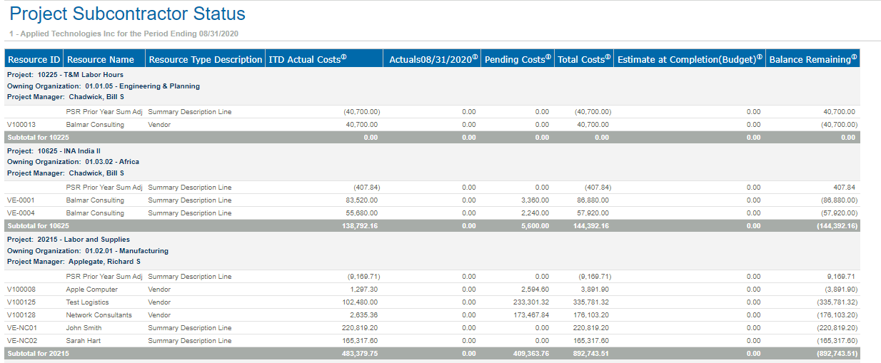Open the Pending Costs info icon
The width and height of the screenshot is (881, 363).
pyautogui.click(x=548, y=57)
